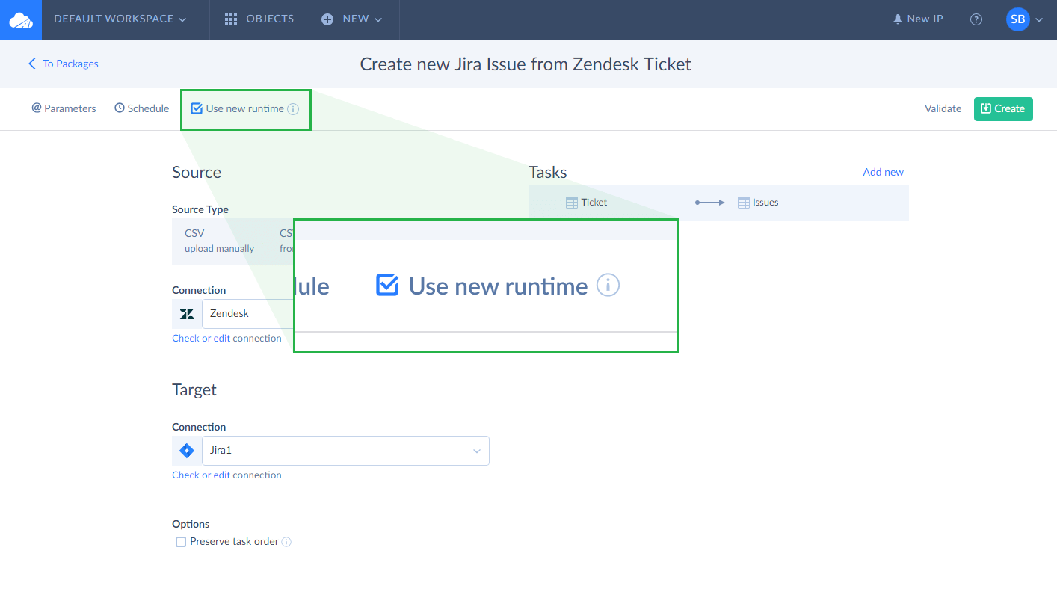This screenshot has height=595, width=1057.
Task: Click the New IP bell notification
Action: pos(918,19)
